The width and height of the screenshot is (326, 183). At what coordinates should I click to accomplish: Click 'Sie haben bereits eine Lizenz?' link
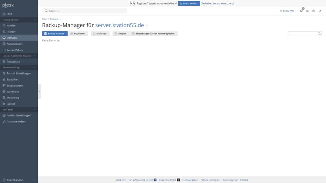pyautogui.click(x=218, y=3)
